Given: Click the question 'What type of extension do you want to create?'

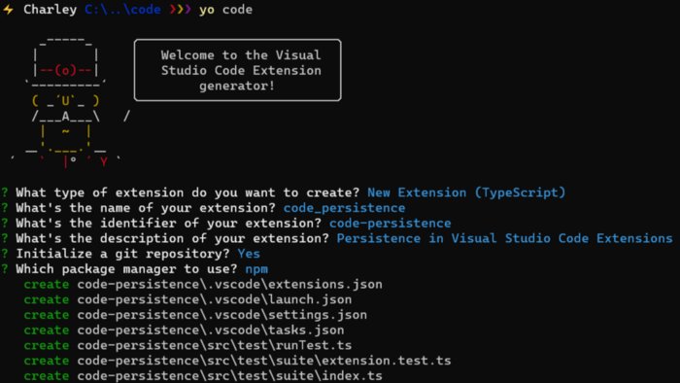Looking at the screenshot, I should click(x=187, y=192).
